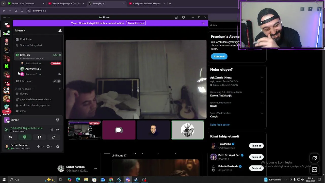Click the invite people icon beside kirean
Image resolution: width=325 pixels, height=183 pixels.
60,30
